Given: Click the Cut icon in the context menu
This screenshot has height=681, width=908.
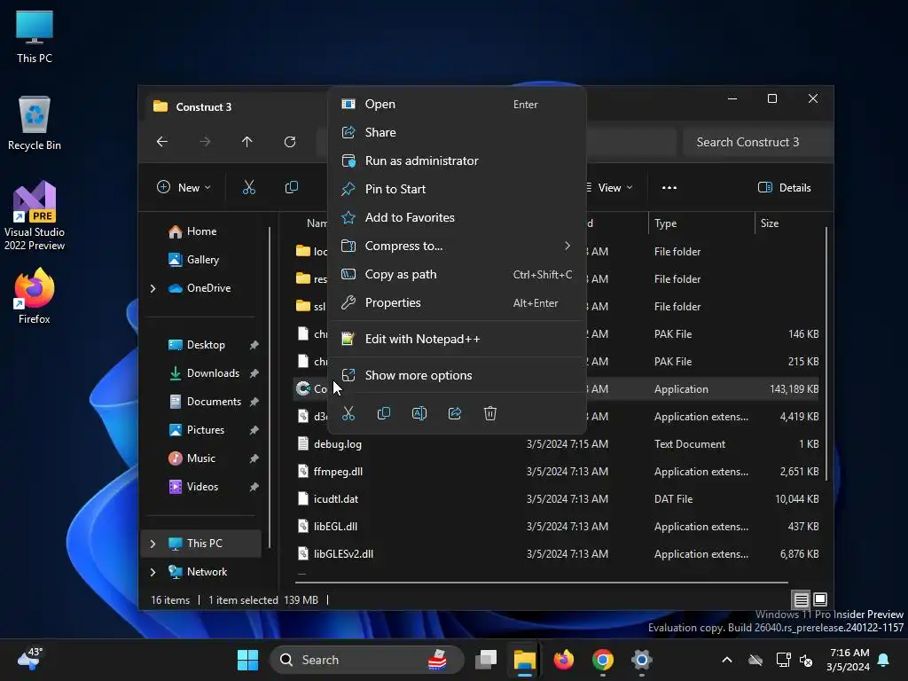Looking at the screenshot, I should (x=348, y=413).
